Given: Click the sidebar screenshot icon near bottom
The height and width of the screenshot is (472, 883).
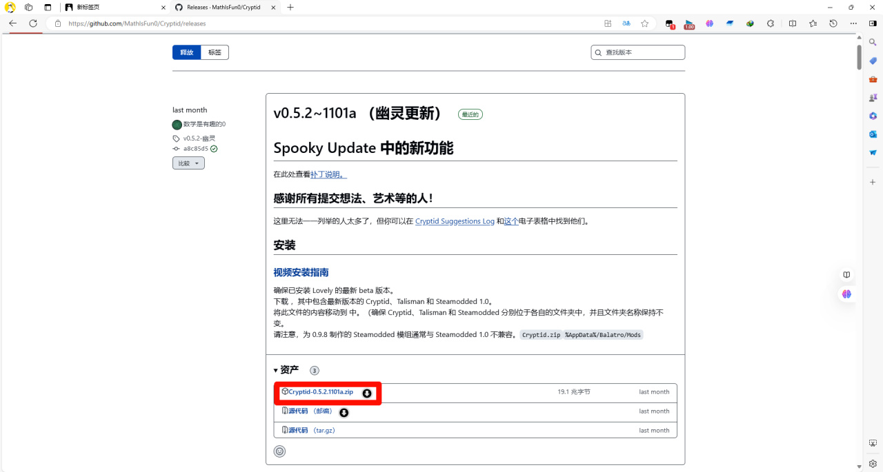Looking at the screenshot, I should click(x=873, y=443).
